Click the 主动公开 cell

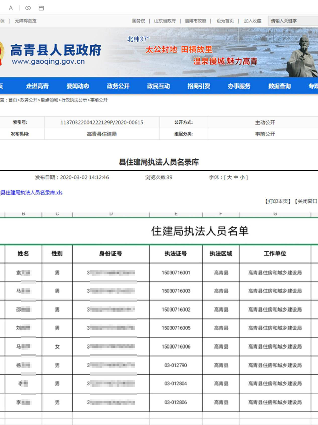tap(265, 122)
